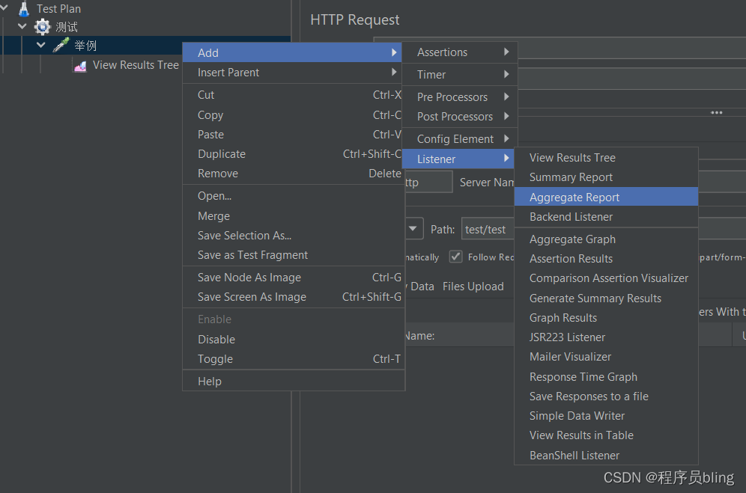Screen dimensions: 746x493
Task: Open the HTTP method dropdown arrow
Action: [x=413, y=229]
